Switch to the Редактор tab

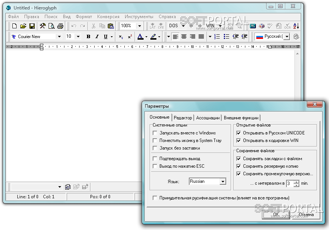click(x=183, y=118)
